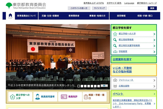Open 公開資料を探す link
Viewport: 163px width, 109px height.
pos(122,59)
